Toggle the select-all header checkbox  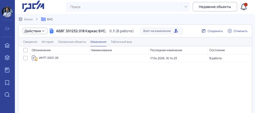[x=25, y=50]
